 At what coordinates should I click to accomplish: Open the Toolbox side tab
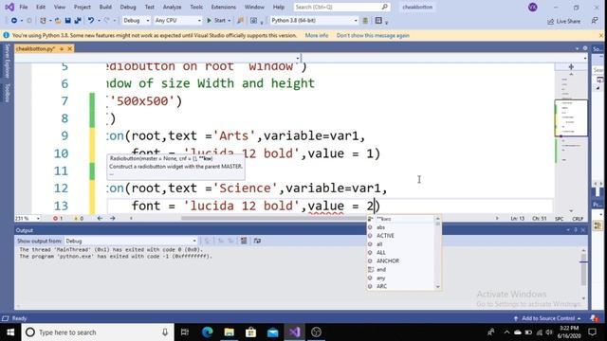tap(7, 93)
